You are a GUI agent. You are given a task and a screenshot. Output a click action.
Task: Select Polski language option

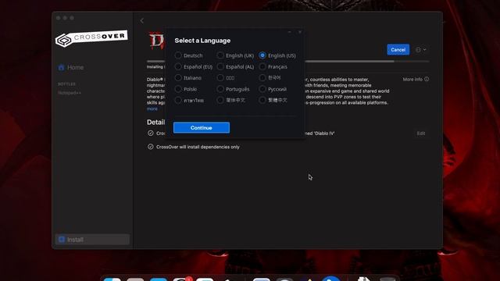point(186,89)
